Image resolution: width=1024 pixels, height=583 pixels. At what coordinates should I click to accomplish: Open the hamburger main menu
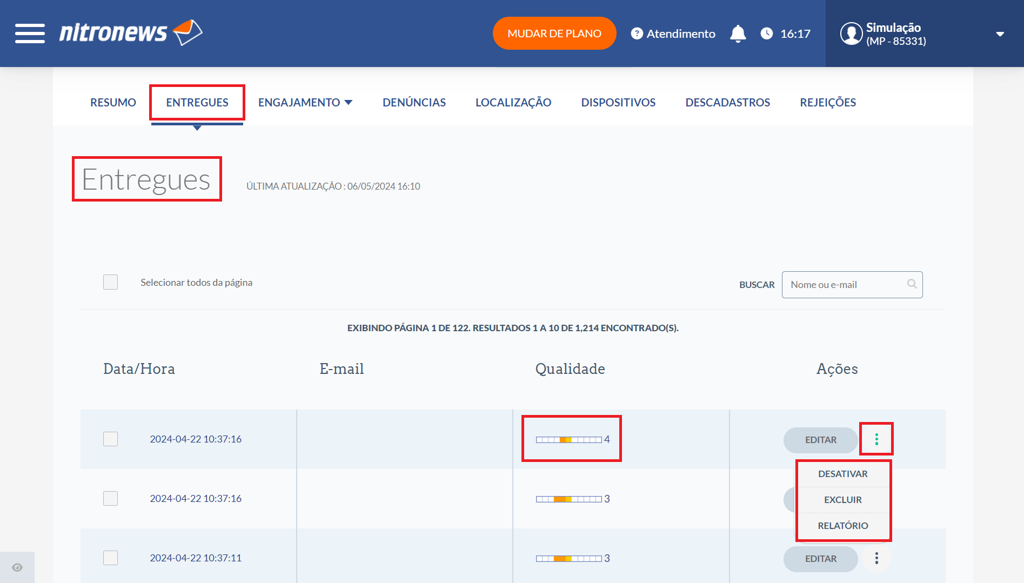[x=30, y=33]
